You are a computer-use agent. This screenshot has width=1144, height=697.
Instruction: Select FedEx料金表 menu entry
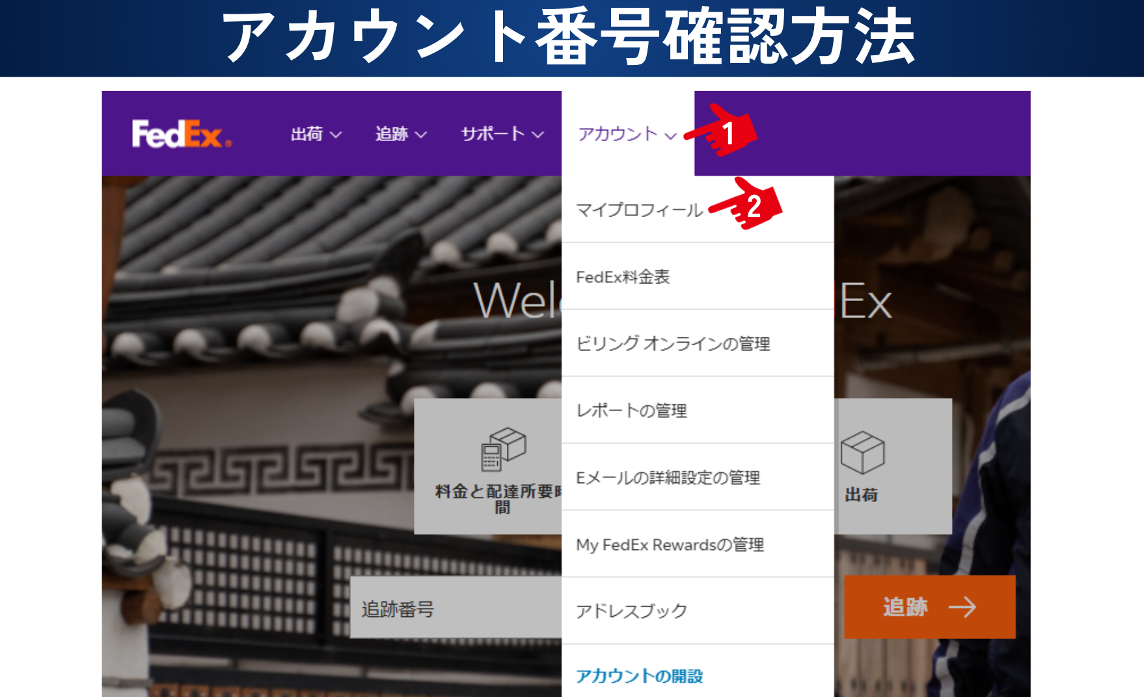coord(623,277)
